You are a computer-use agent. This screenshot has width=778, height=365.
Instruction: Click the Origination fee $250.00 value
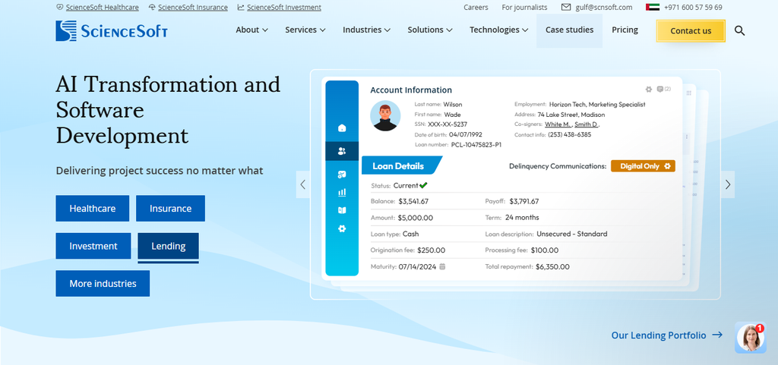tap(432, 250)
